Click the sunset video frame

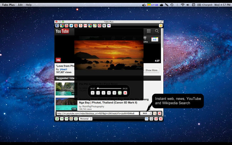point(109,55)
